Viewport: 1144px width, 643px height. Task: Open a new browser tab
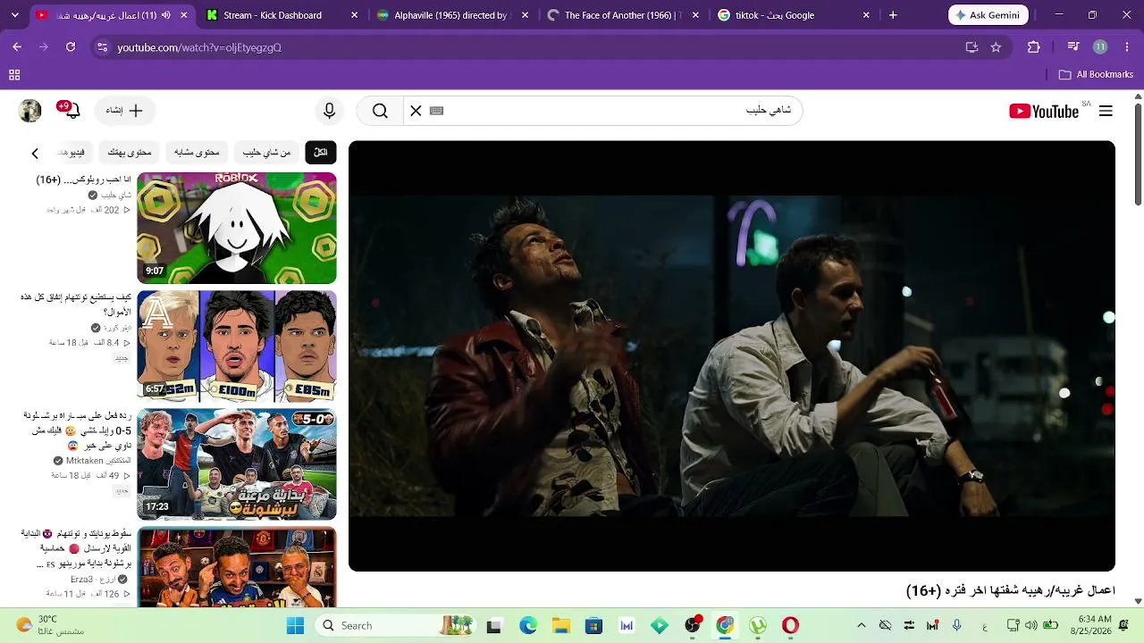[x=893, y=15]
